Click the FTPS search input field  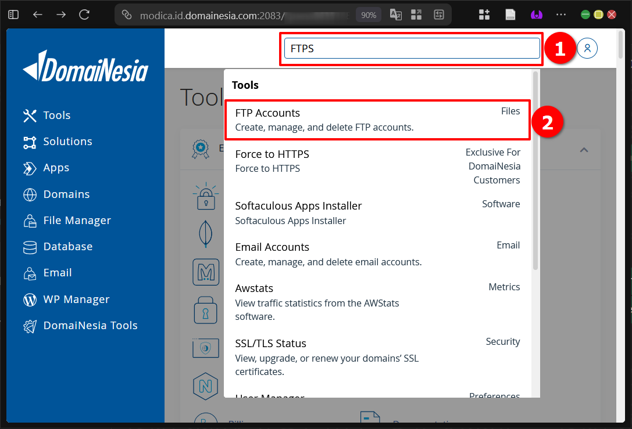click(x=410, y=49)
